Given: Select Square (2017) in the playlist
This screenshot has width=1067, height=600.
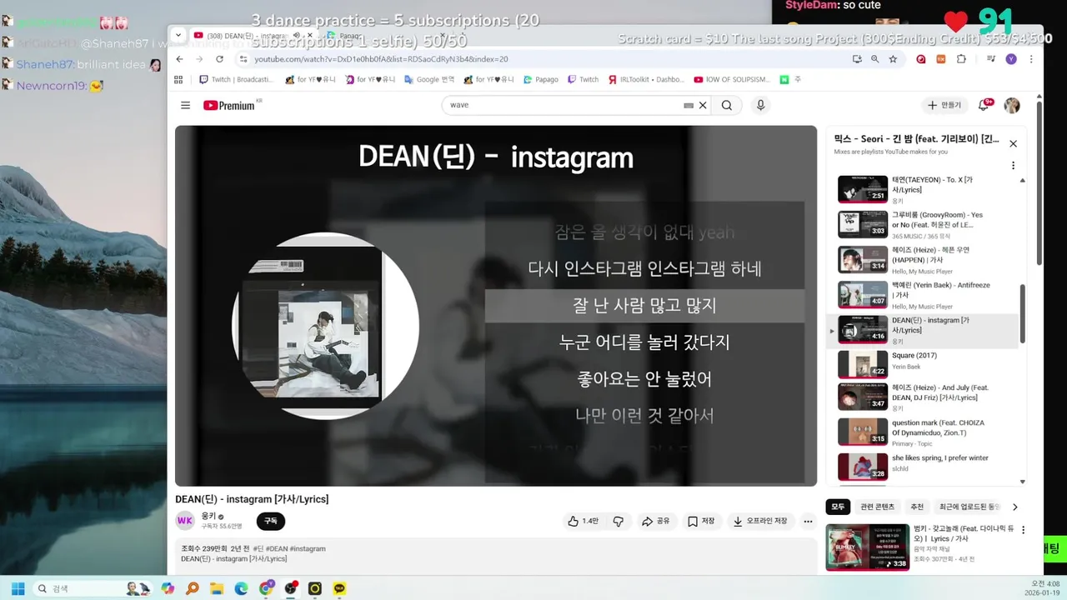Looking at the screenshot, I should pos(925,364).
